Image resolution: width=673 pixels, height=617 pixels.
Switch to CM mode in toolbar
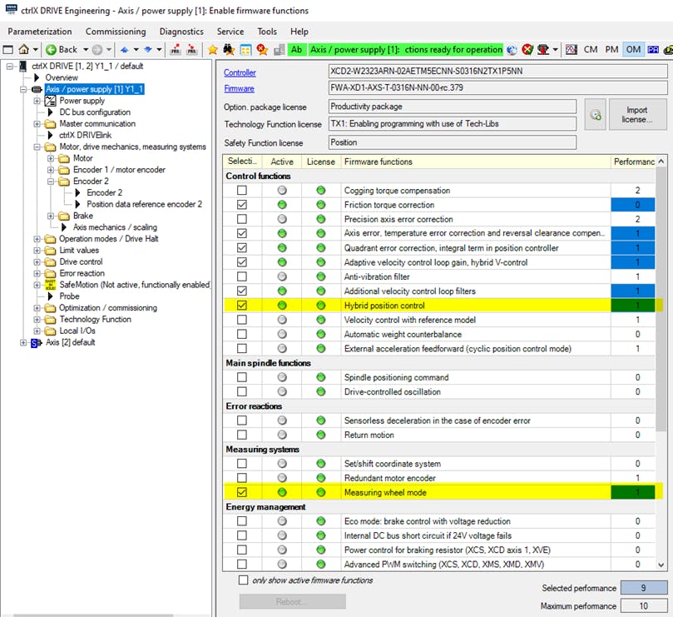click(591, 50)
